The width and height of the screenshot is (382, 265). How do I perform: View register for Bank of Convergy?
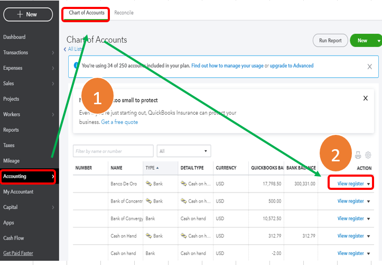(x=351, y=218)
